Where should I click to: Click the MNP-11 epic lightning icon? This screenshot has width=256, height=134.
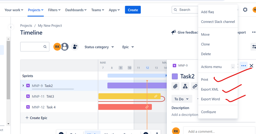(x=28, y=96)
